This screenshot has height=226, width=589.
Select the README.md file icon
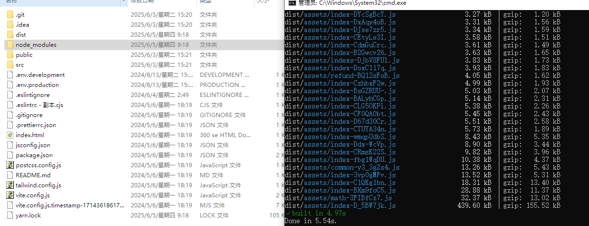coord(11,175)
